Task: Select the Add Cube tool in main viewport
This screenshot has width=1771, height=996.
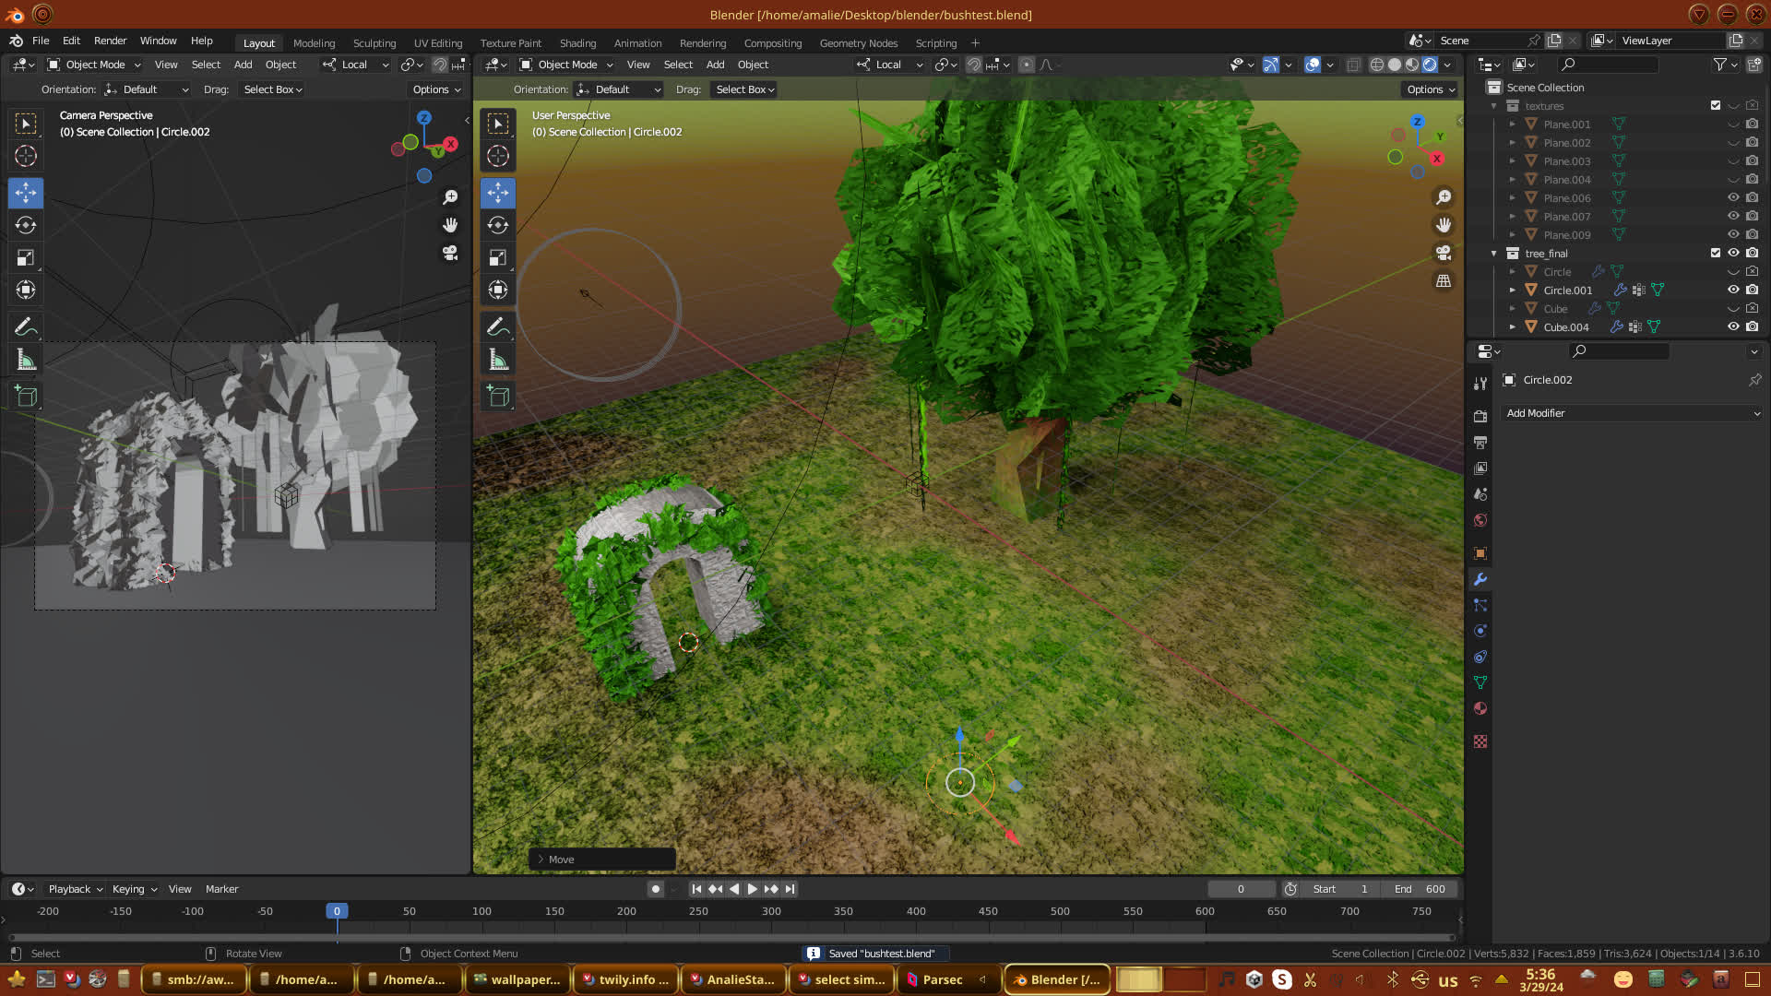Action: tap(498, 397)
